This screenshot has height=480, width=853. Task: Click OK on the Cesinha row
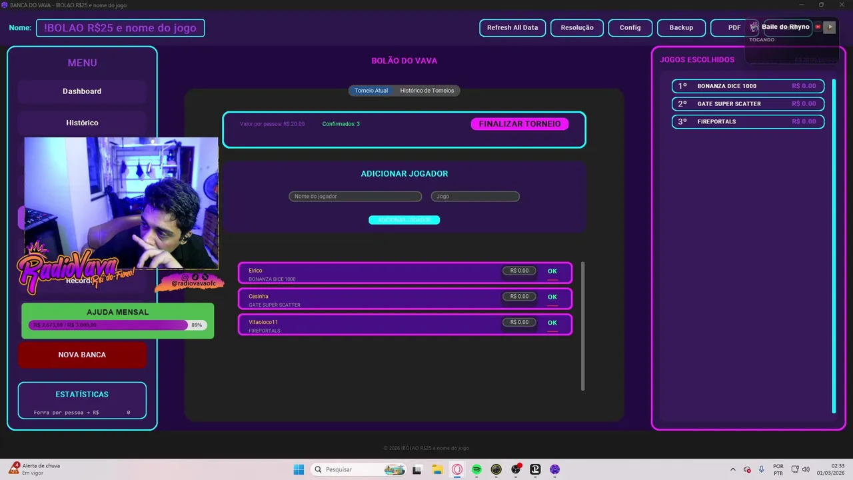tap(552, 297)
